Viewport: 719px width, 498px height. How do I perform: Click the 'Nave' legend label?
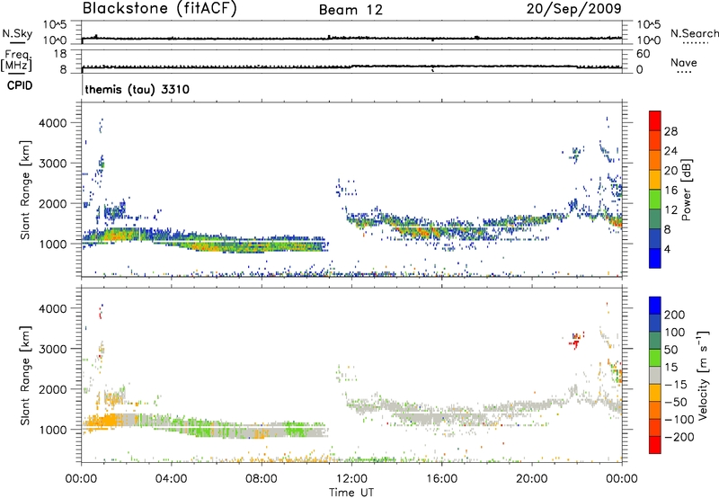coord(684,62)
